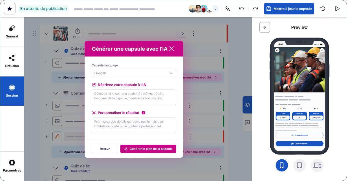The image size is (347, 181).
Task: Click back arrow in phone preview
Action: click(x=277, y=50)
